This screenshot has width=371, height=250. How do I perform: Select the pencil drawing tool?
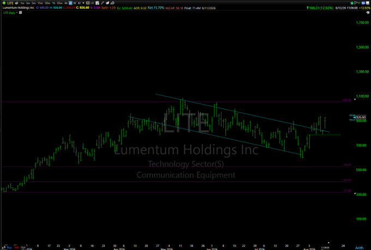click(x=103, y=3)
